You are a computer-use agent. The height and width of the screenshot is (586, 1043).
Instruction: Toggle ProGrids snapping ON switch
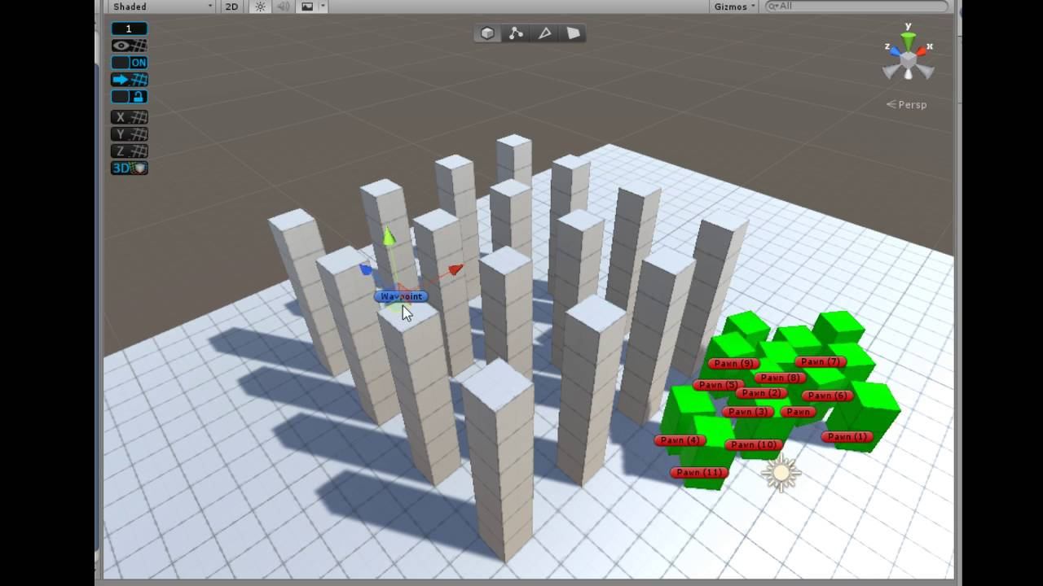click(x=129, y=63)
